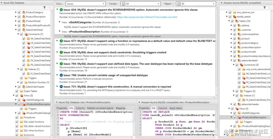Open the Group by Issues dropdown

tap(86, 4)
